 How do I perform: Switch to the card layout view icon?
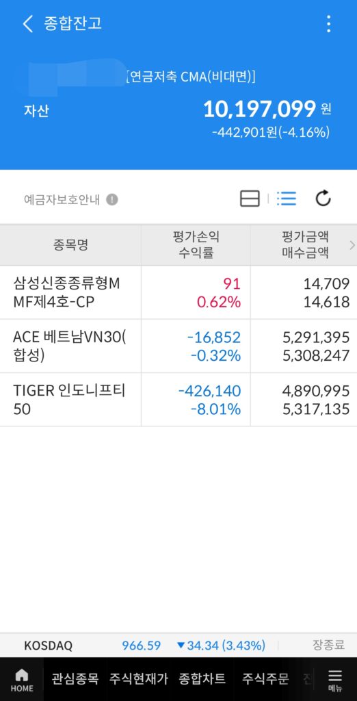[x=250, y=199]
